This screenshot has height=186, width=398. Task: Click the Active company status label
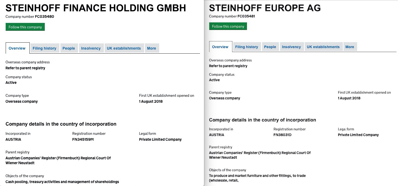11,82
